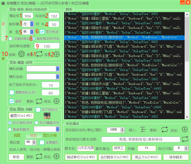Click the update arrows icon in mouse action section
This screenshot has width=191, height=164.
click(39, 54)
